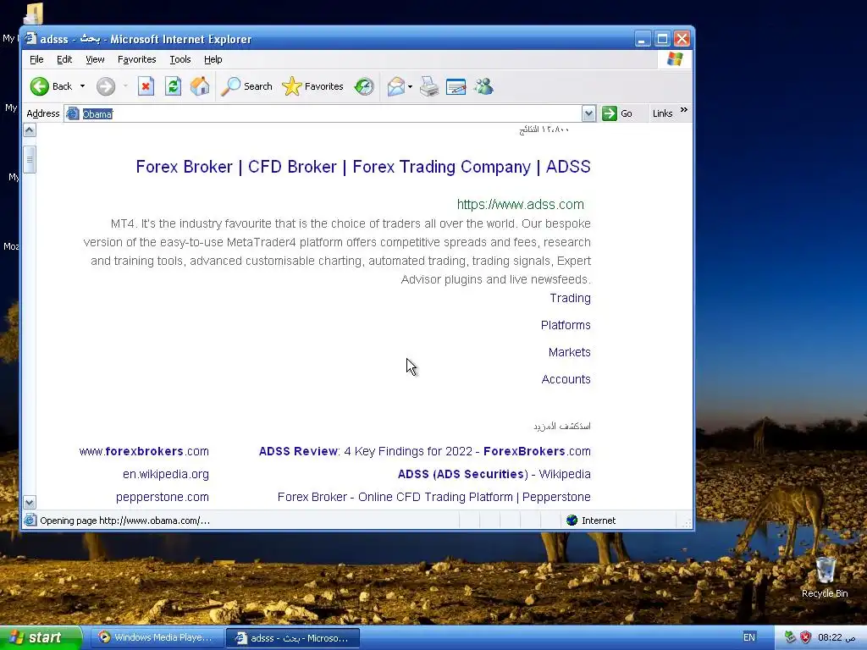Open the Favorites menu
The height and width of the screenshot is (650, 867).
(x=136, y=59)
